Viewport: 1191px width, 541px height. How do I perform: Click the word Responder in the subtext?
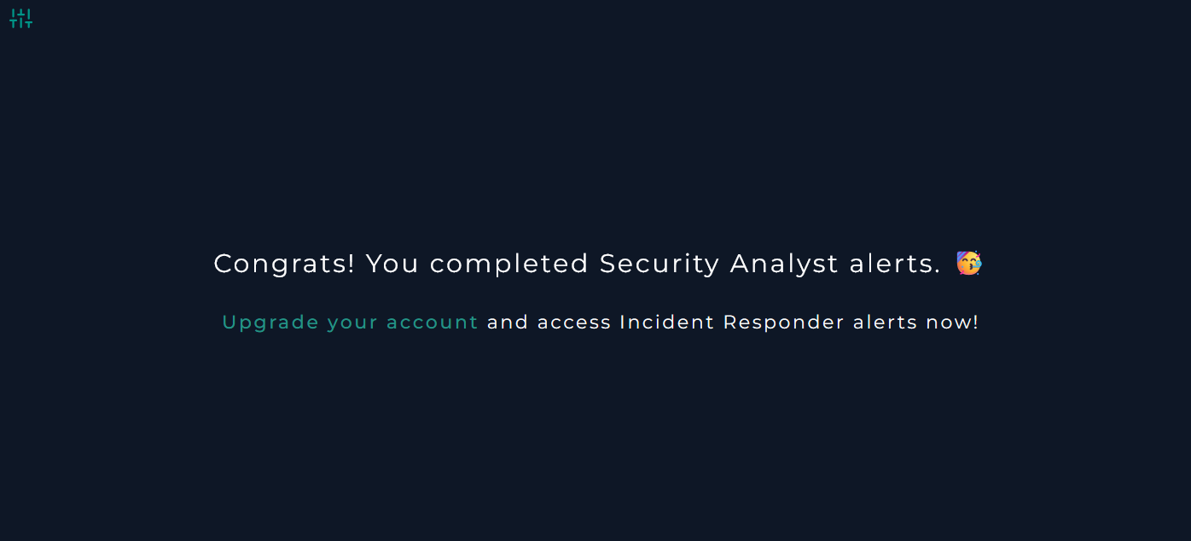click(784, 323)
